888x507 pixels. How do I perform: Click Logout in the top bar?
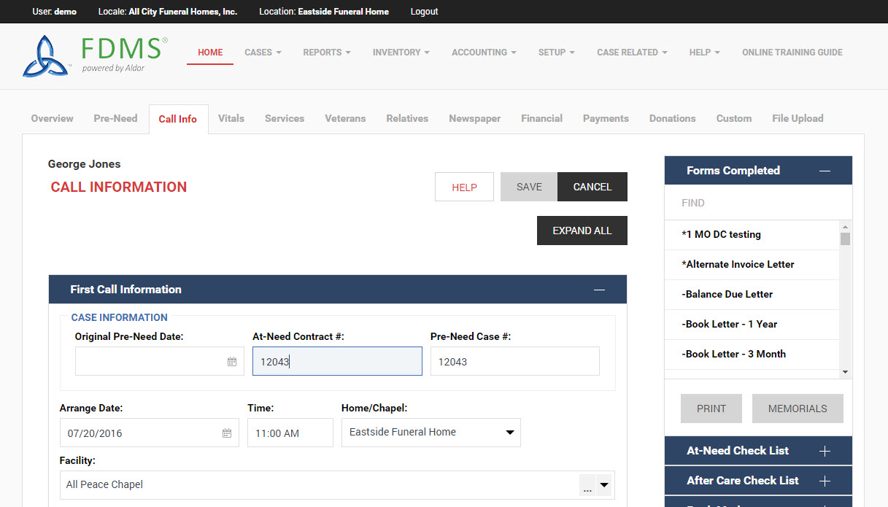424,12
